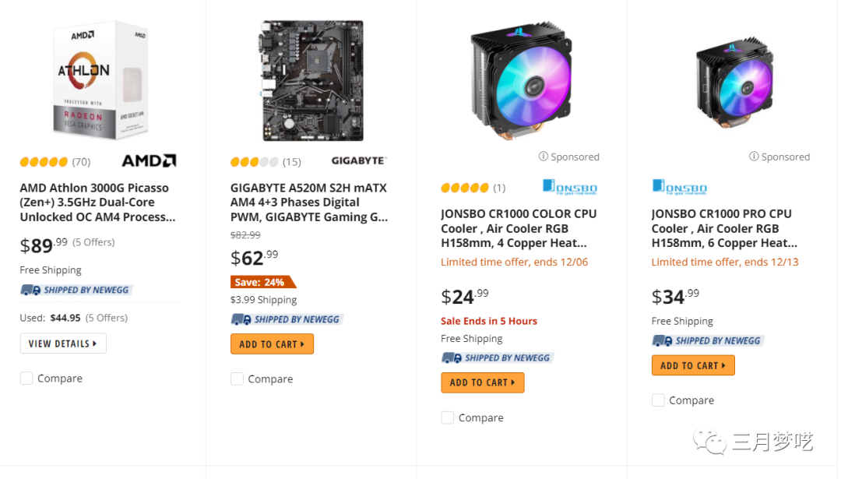Click the Sponsored info icon on CR1000 PRO
The width and height of the screenshot is (841, 479).
pyautogui.click(x=754, y=157)
